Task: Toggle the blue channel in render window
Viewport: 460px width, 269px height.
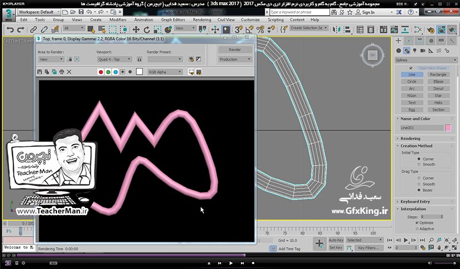Action: 116,72
